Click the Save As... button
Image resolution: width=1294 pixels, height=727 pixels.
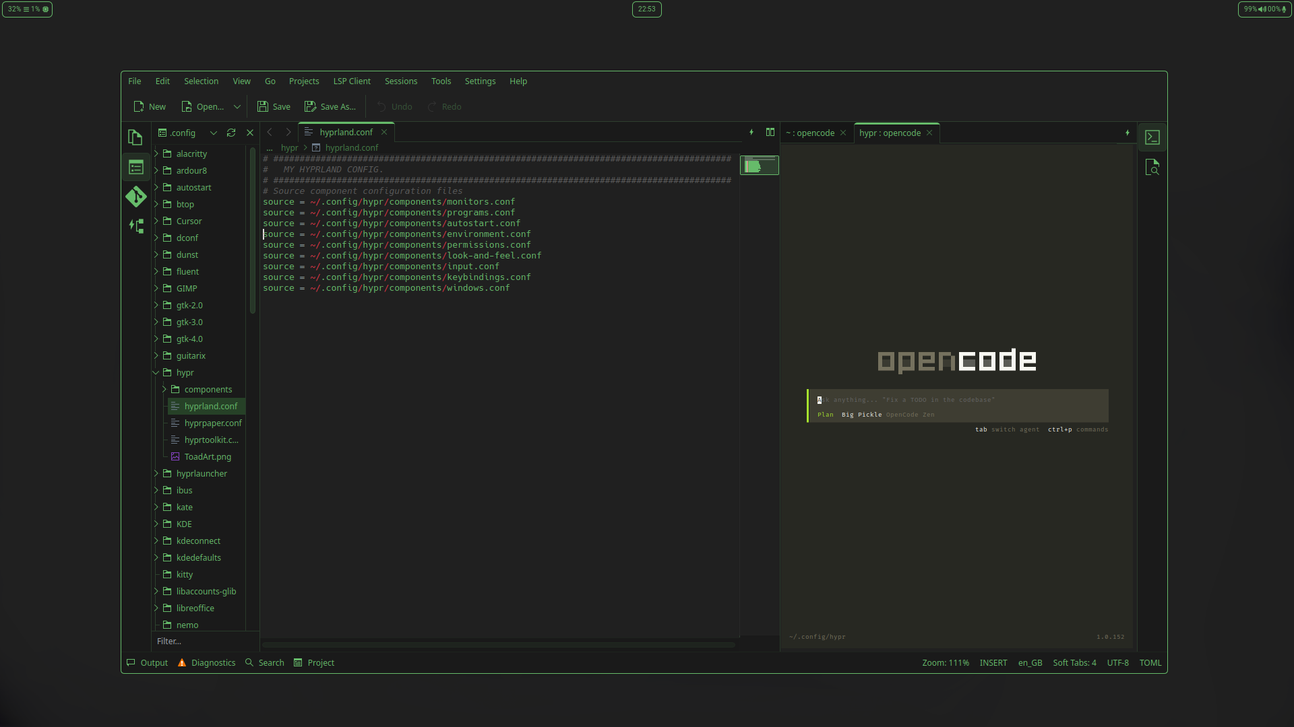[x=330, y=106]
